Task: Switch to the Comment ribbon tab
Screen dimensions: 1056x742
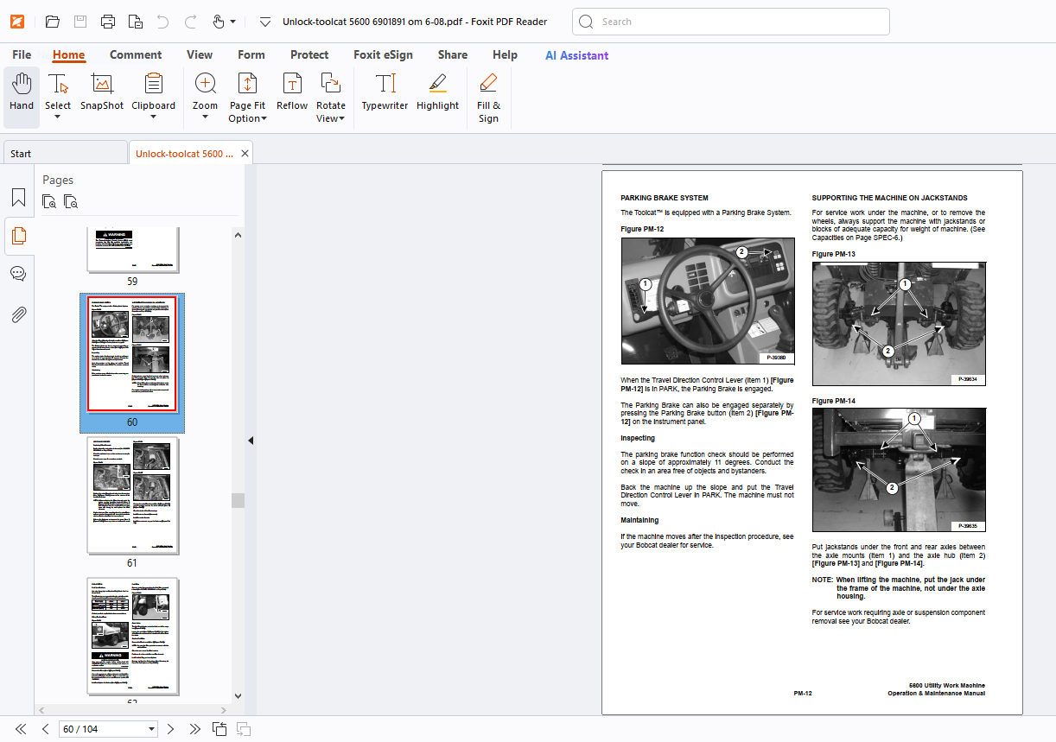Action: click(x=136, y=54)
